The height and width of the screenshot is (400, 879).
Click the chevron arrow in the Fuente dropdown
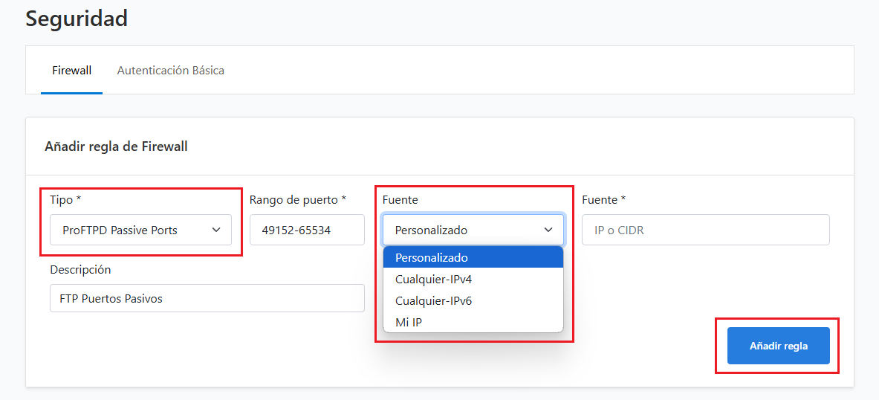[548, 230]
